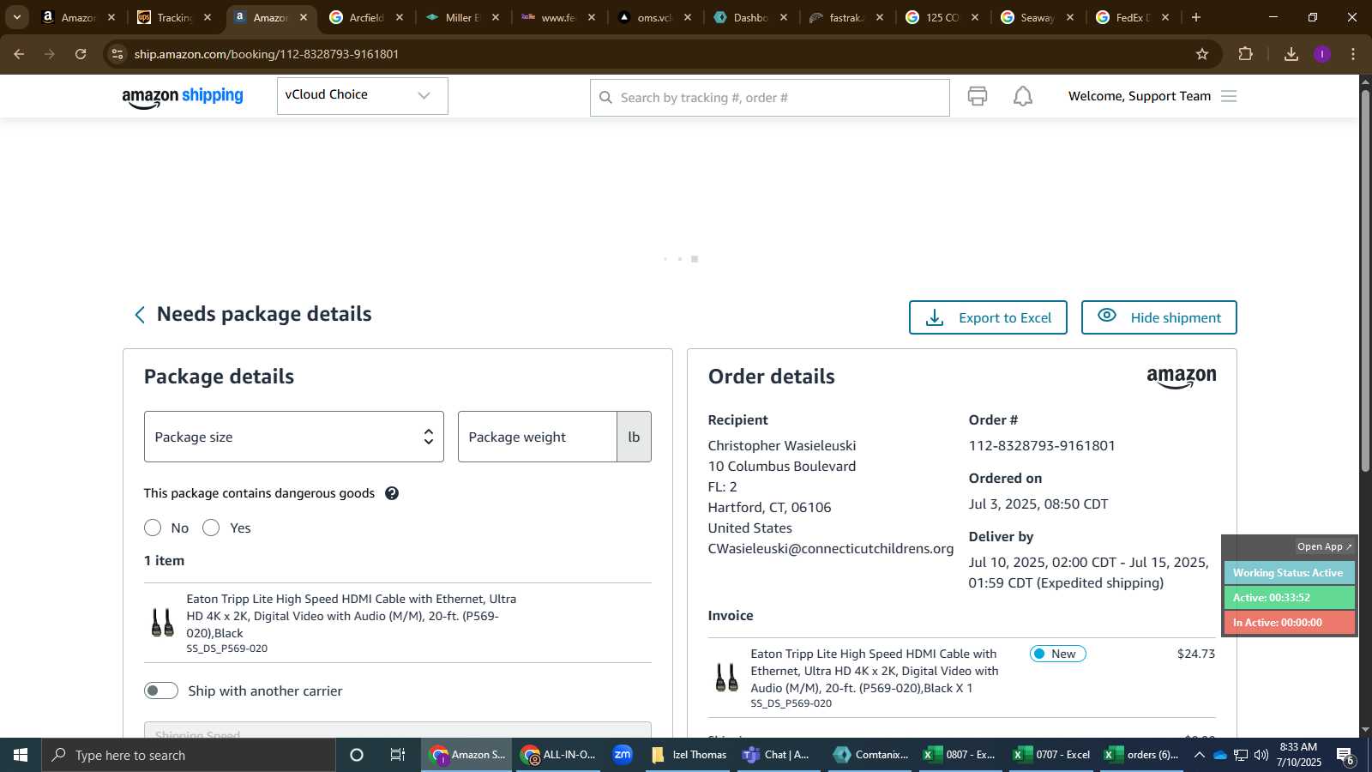
Task: Open orders (6) Excel in taskbar
Action: (x=1141, y=755)
